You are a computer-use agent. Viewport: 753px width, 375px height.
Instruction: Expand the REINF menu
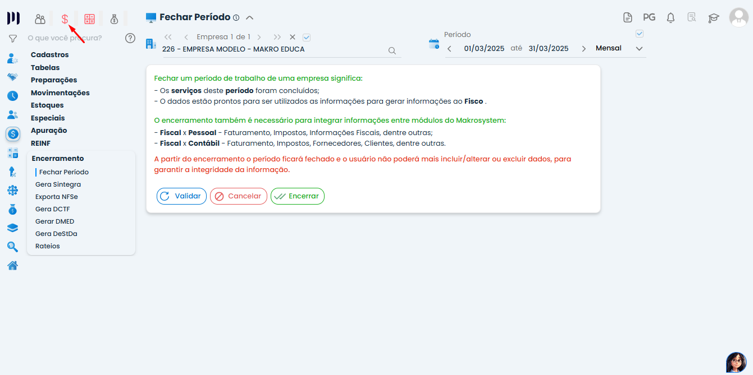40,143
